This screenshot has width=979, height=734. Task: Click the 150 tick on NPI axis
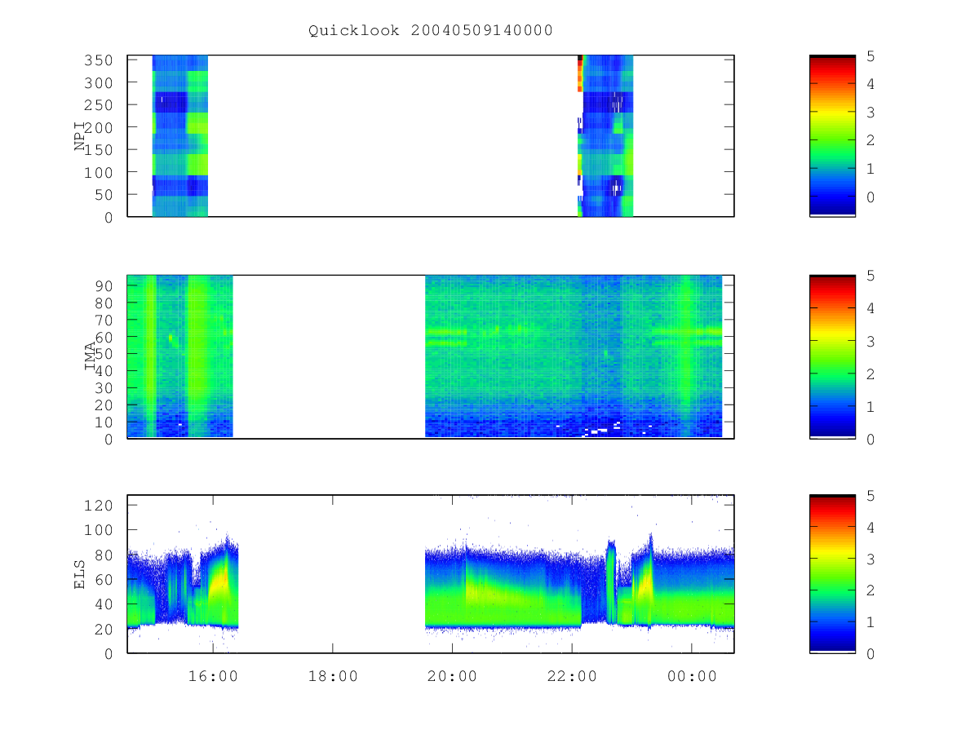(x=99, y=150)
